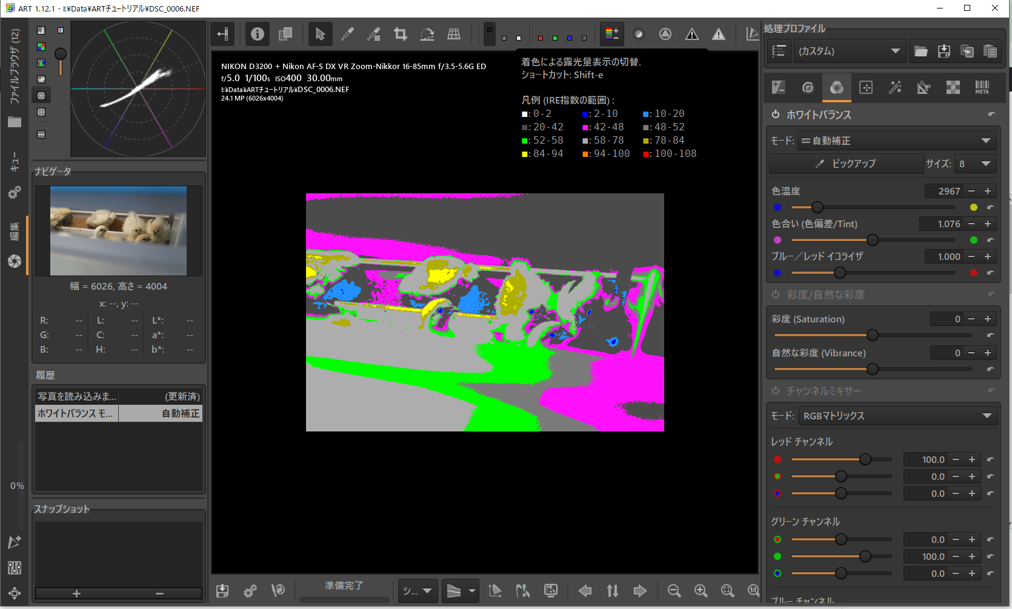
Task: Toggle the White Balance power button
Action: pos(776,115)
